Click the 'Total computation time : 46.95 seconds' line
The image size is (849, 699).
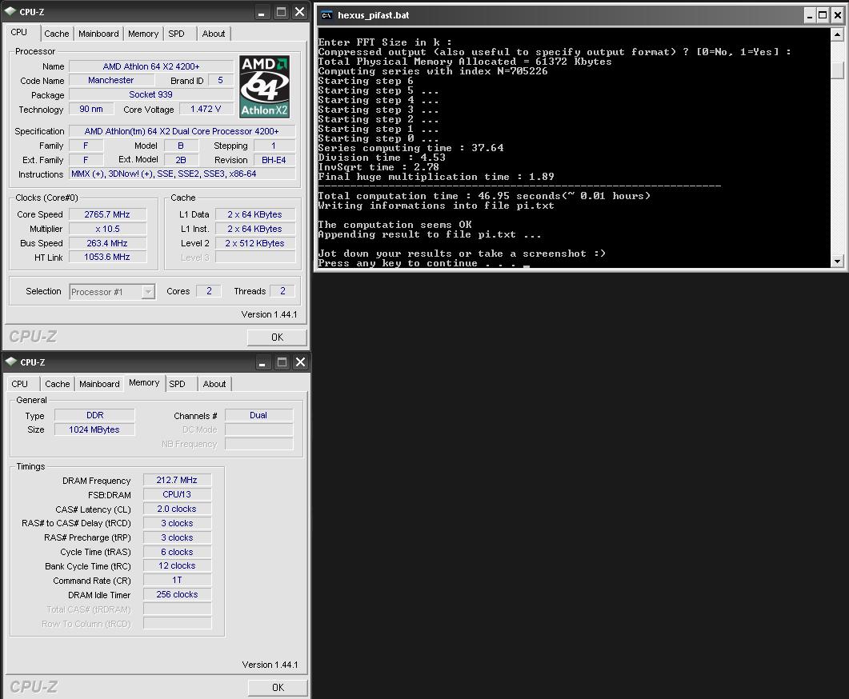tap(484, 196)
